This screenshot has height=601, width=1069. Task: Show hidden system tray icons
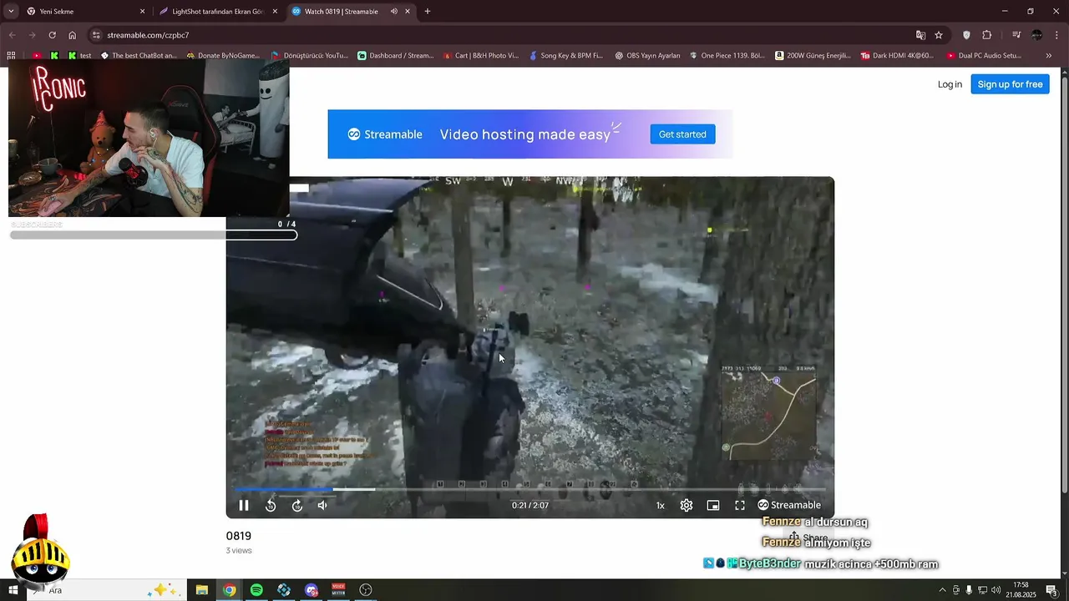pyautogui.click(x=943, y=589)
